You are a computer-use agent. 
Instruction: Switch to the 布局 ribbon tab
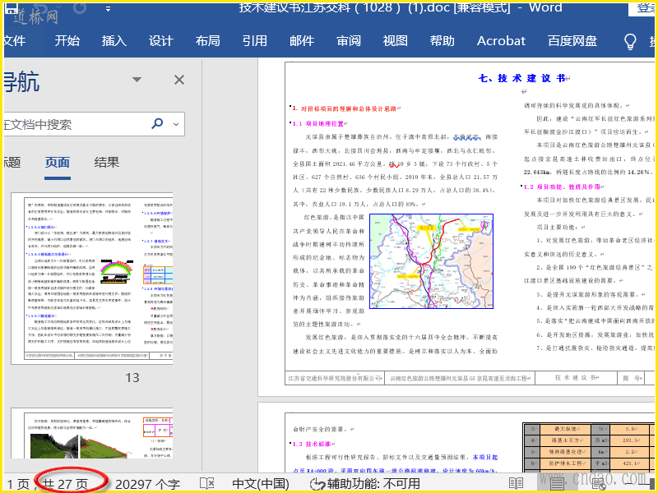click(208, 40)
